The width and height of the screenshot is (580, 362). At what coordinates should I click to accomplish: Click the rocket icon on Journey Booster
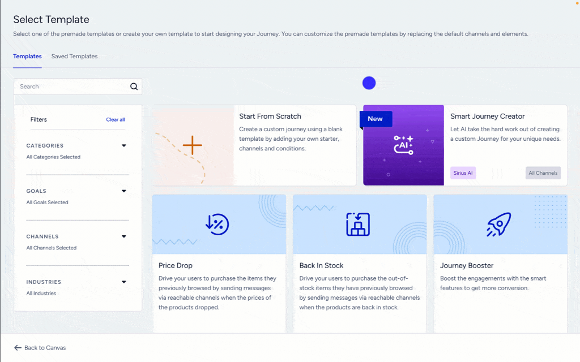tap(500, 223)
